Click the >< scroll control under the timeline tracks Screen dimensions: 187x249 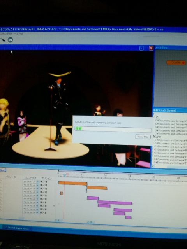[x=90, y=222]
